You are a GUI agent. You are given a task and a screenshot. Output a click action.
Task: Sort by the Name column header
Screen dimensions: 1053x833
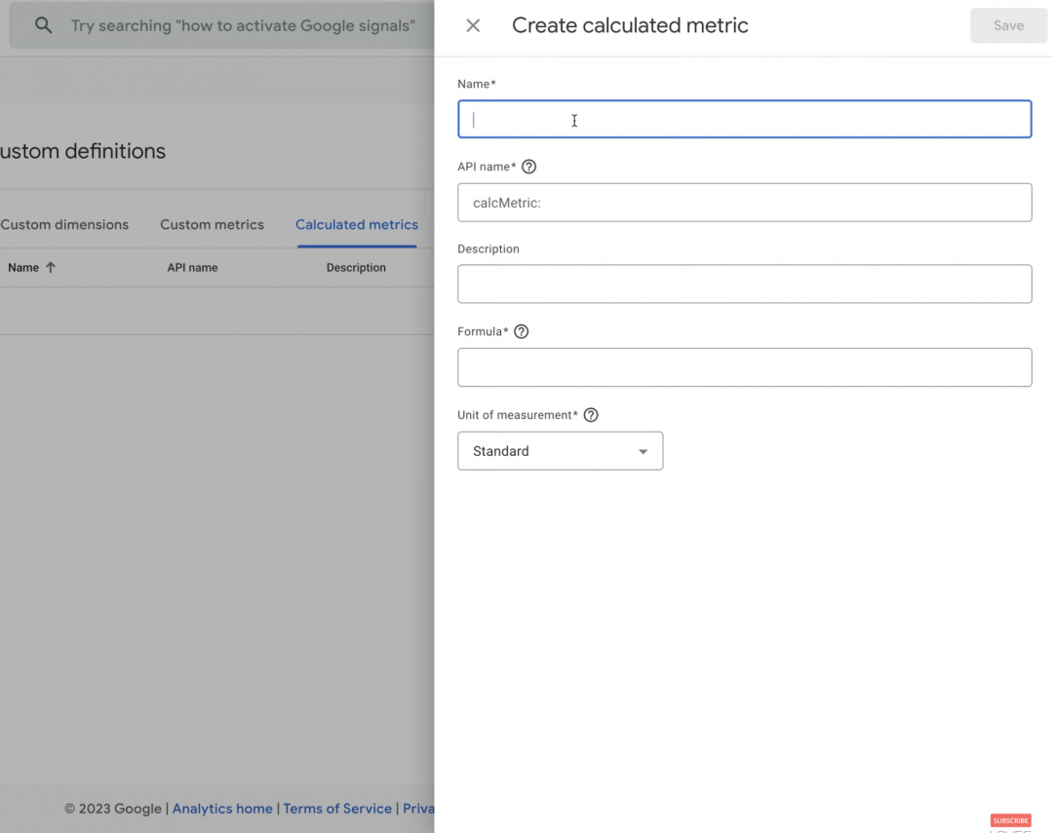[x=23, y=267]
